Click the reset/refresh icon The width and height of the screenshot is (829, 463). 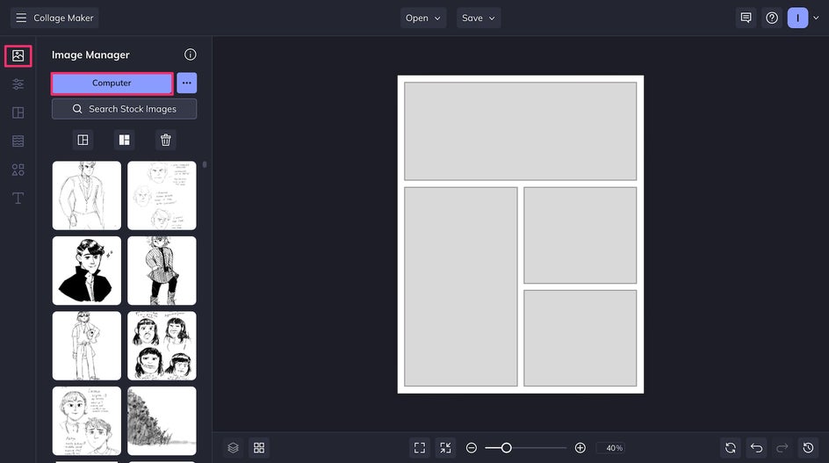[731, 448]
